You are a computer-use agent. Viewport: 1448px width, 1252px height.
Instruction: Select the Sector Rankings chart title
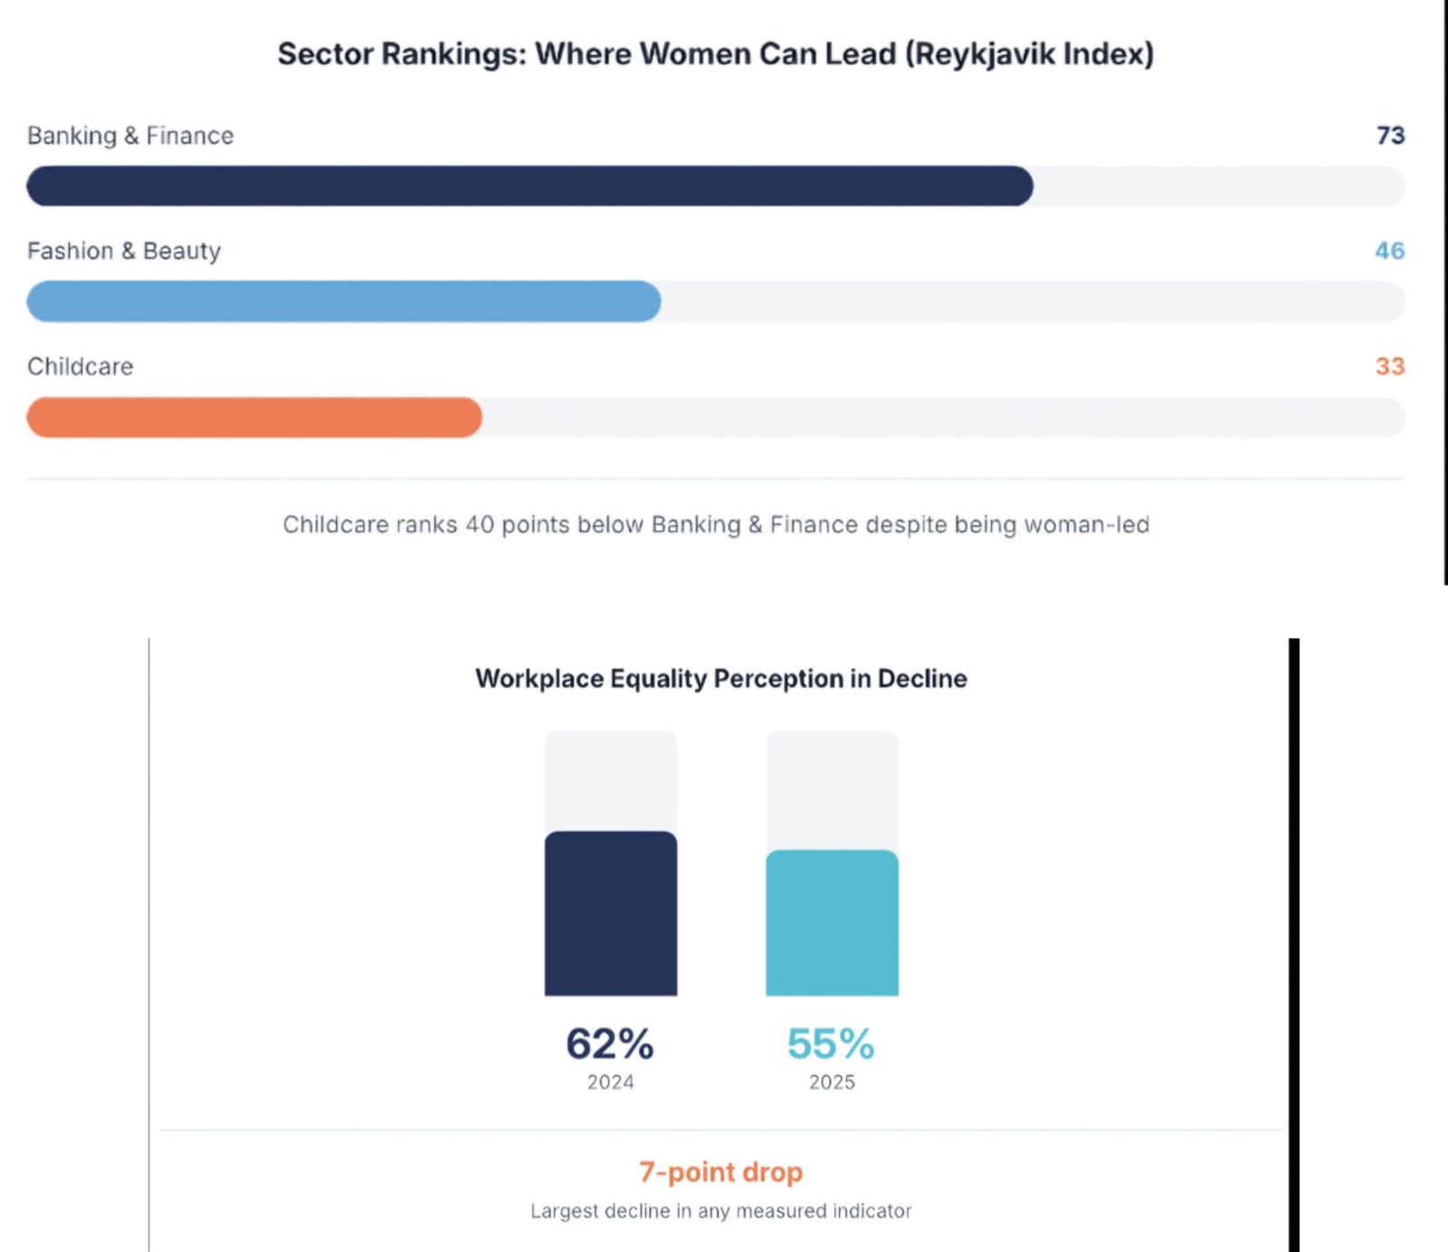[x=715, y=54]
